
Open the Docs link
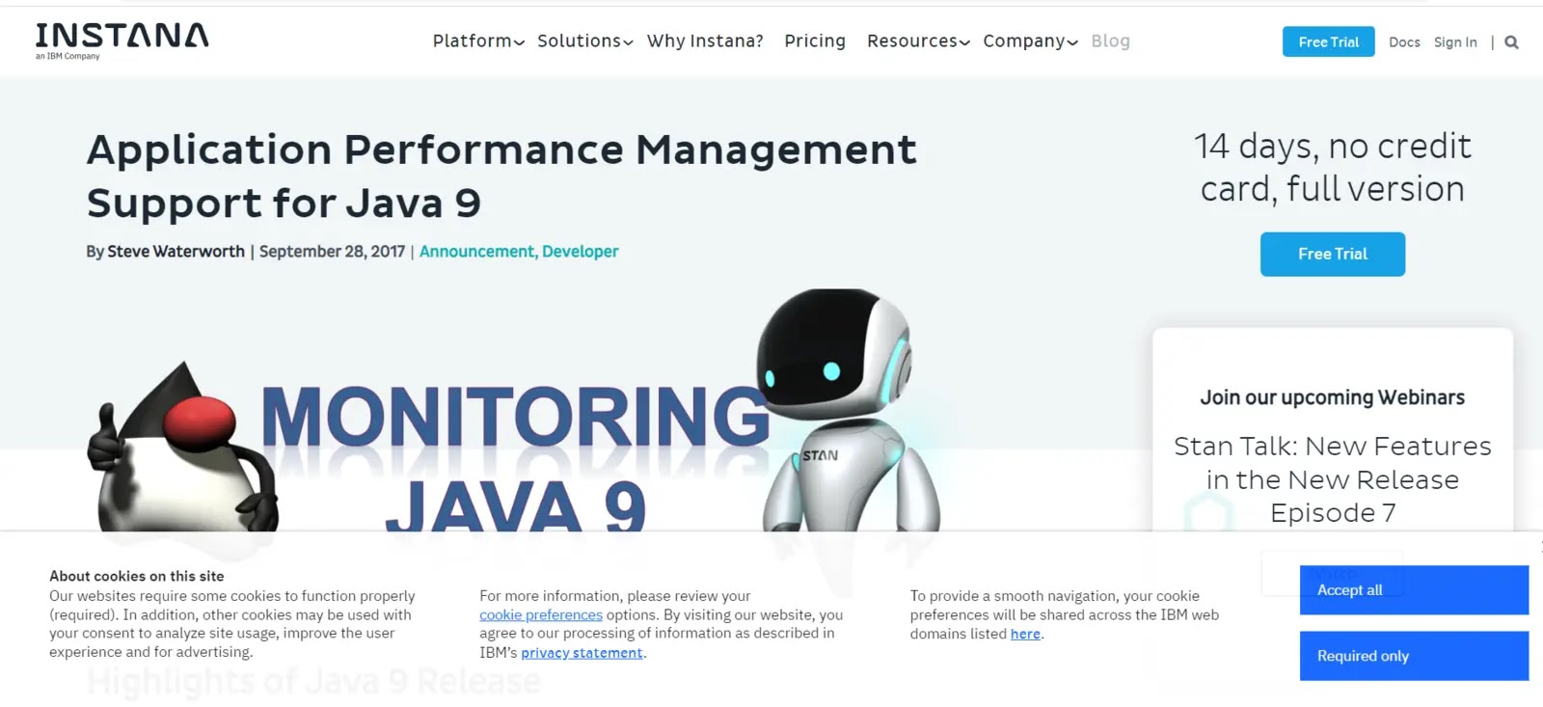(x=1404, y=42)
